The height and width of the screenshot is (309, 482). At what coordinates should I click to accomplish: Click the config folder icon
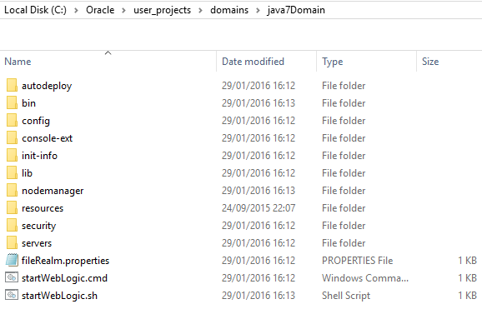click(x=12, y=121)
